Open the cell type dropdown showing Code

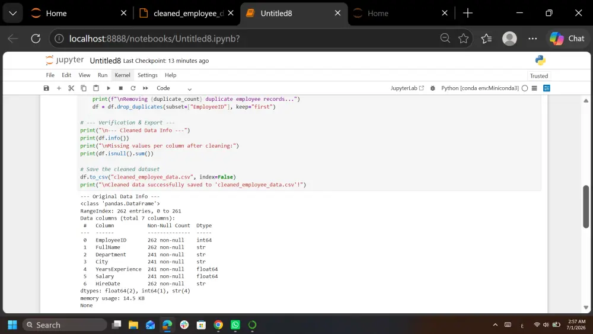pyautogui.click(x=174, y=88)
